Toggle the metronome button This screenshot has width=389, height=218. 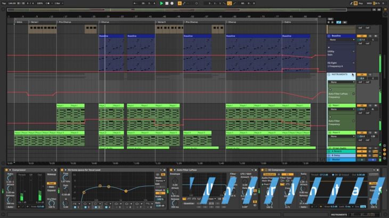click(x=47, y=3)
